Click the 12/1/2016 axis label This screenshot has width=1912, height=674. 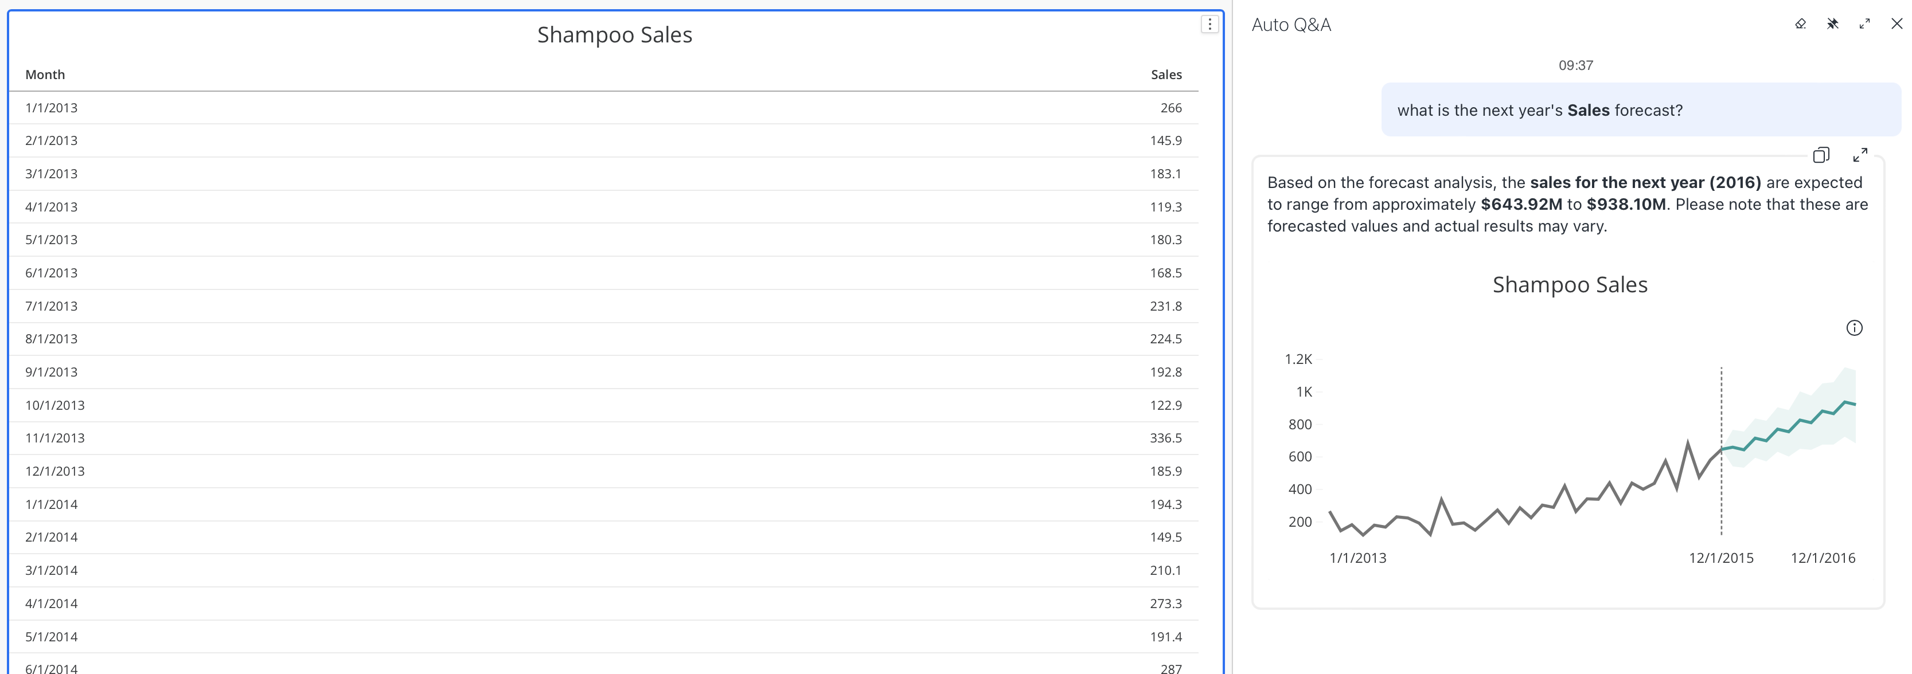[x=1822, y=558]
